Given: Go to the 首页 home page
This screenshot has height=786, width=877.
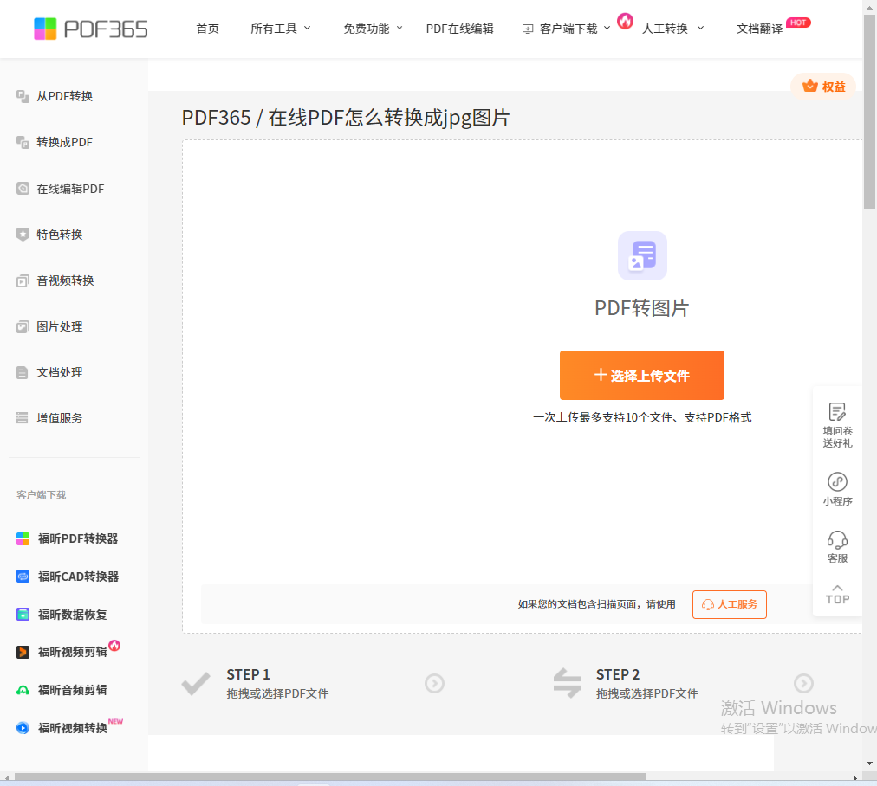Looking at the screenshot, I should click(x=207, y=29).
